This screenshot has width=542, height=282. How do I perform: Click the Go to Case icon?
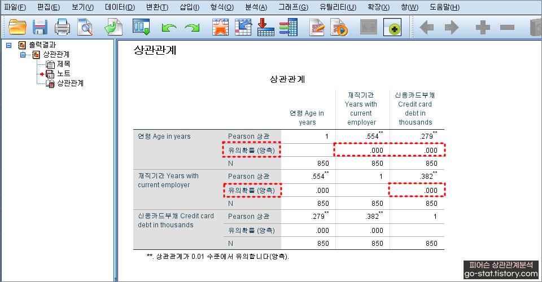243,27
